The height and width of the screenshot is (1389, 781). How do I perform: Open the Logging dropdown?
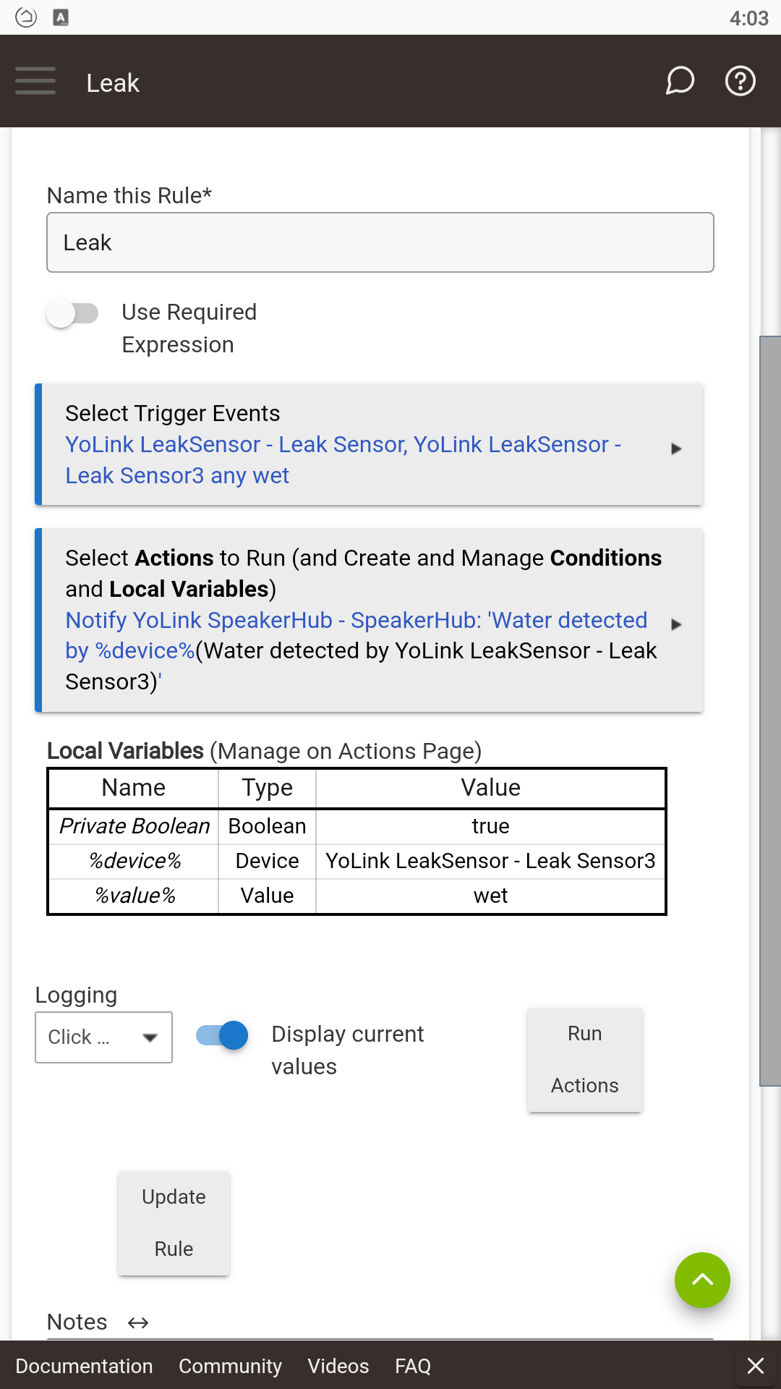point(103,1037)
